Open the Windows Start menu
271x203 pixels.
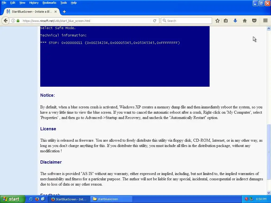pyautogui.click(x=12, y=199)
